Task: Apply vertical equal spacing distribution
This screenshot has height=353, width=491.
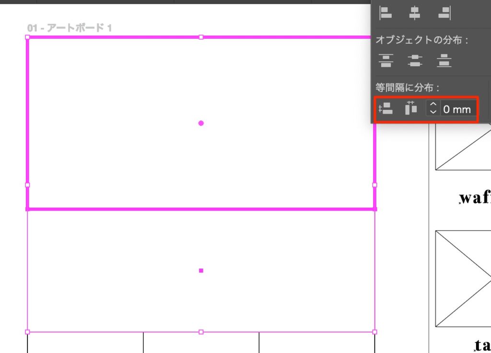Action: (386, 109)
